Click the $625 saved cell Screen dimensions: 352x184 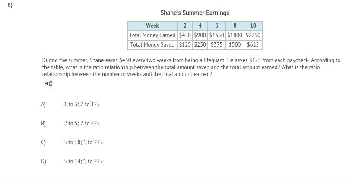253,44
